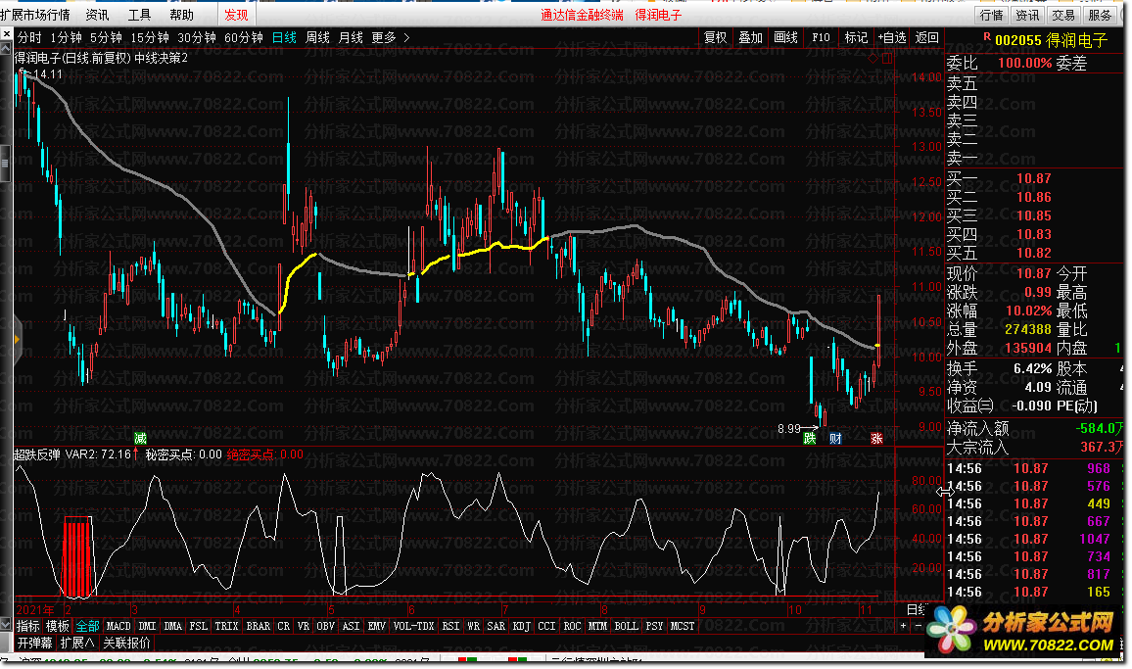The width and height of the screenshot is (1132, 669).
Task: Select the MACD indicator
Action: click(x=118, y=626)
